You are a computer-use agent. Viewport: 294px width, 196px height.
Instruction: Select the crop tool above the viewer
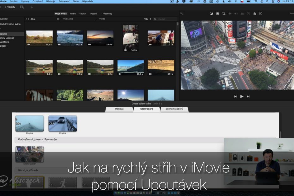(x=224, y=14)
